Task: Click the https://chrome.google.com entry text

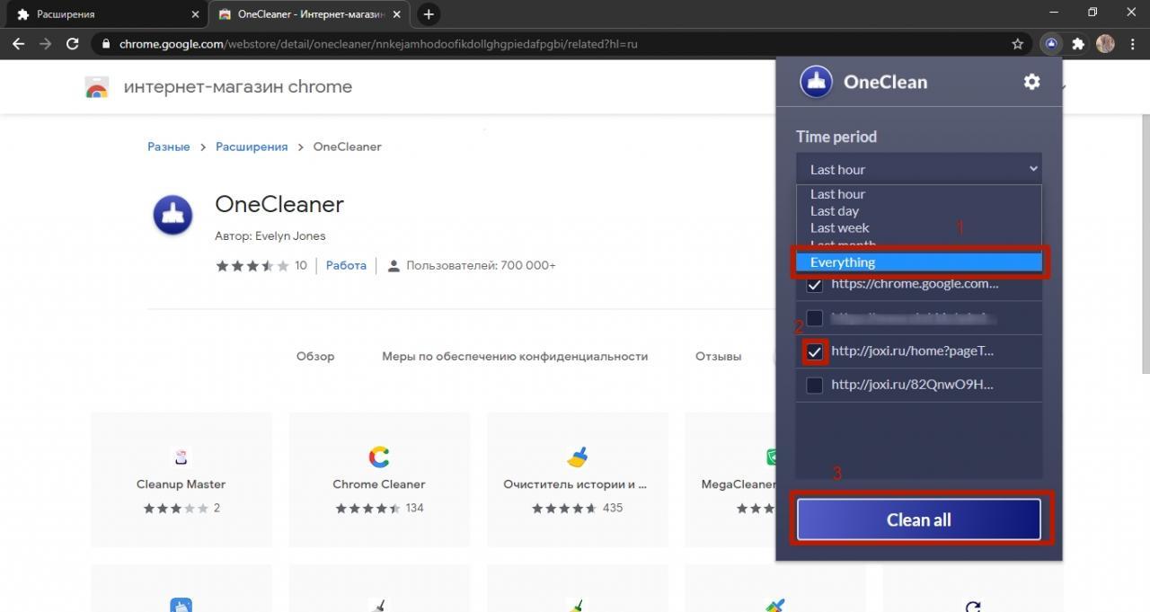Action: 915,284
